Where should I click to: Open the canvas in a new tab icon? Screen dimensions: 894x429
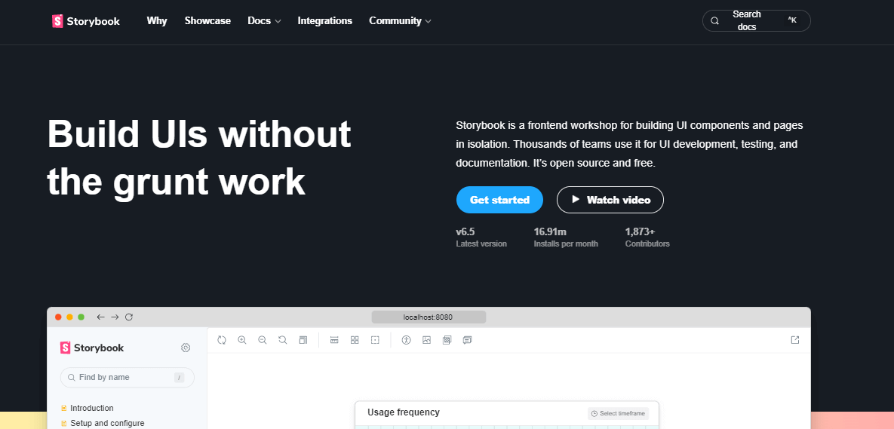pyautogui.click(x=795, y=340)
